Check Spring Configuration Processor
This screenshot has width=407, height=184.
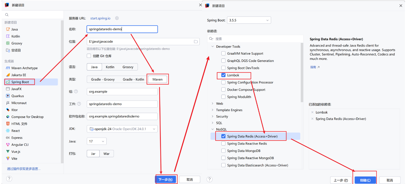click(x=223, y=82)
